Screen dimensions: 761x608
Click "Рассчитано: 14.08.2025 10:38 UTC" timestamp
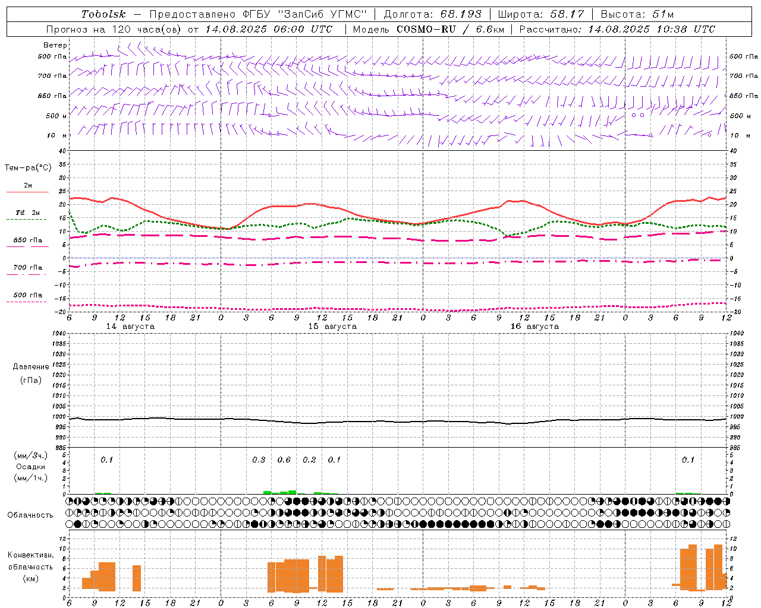tap(617, 28)
